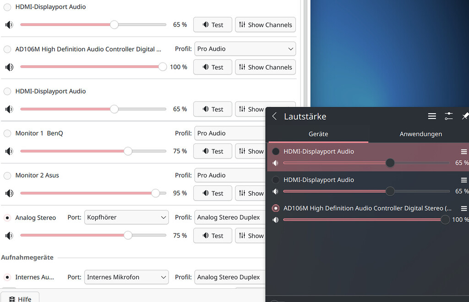Select Analog Stereo as default output device
Image resolution: width=469 pixels, height=302 pixels.
(7, 217)
